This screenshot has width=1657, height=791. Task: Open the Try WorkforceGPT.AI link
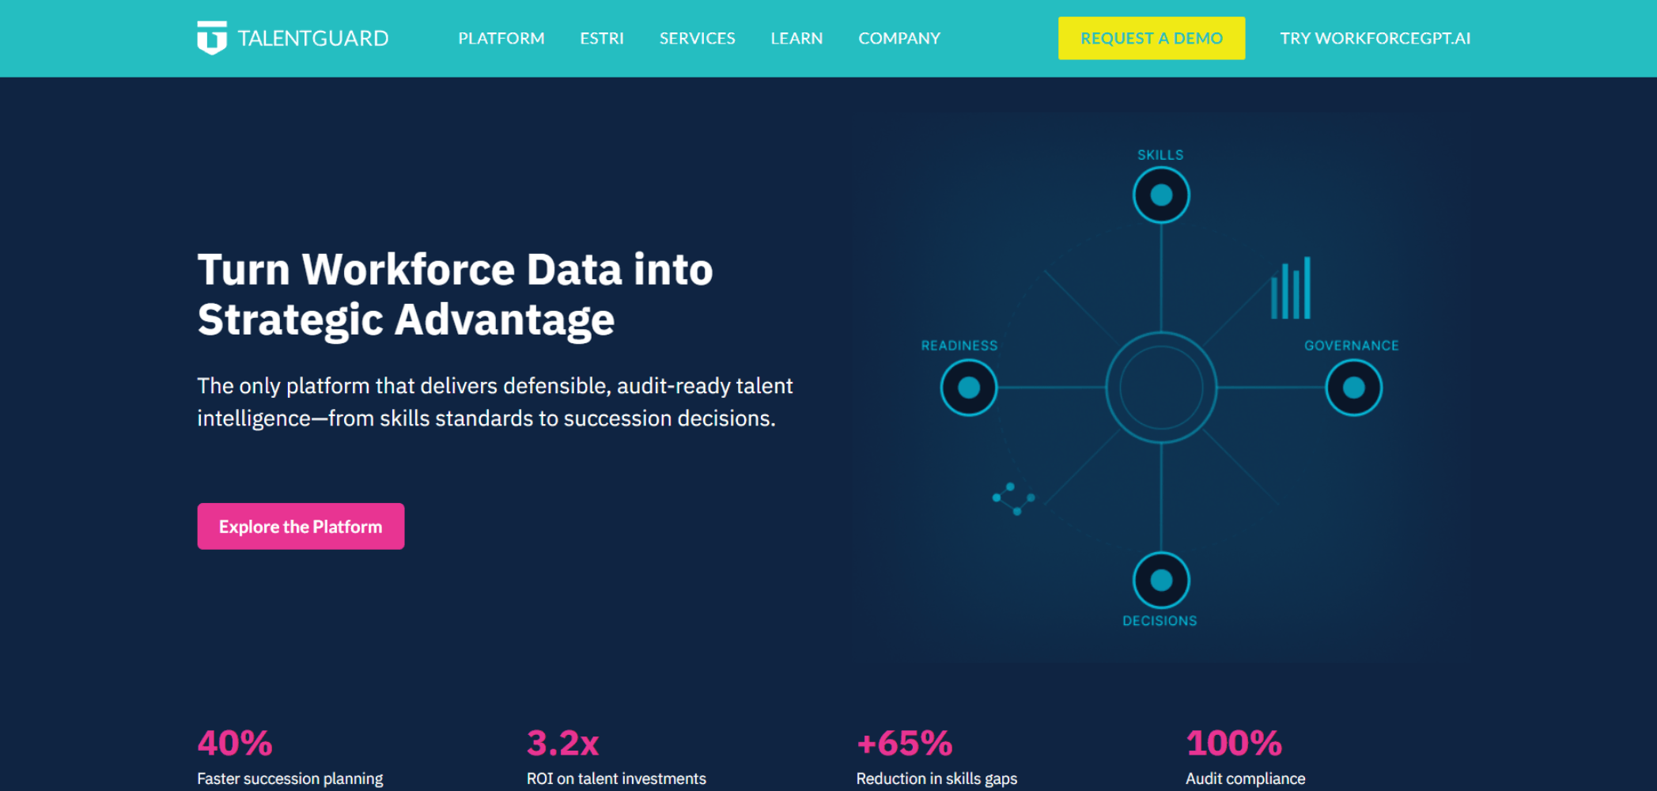(1375, 38)
